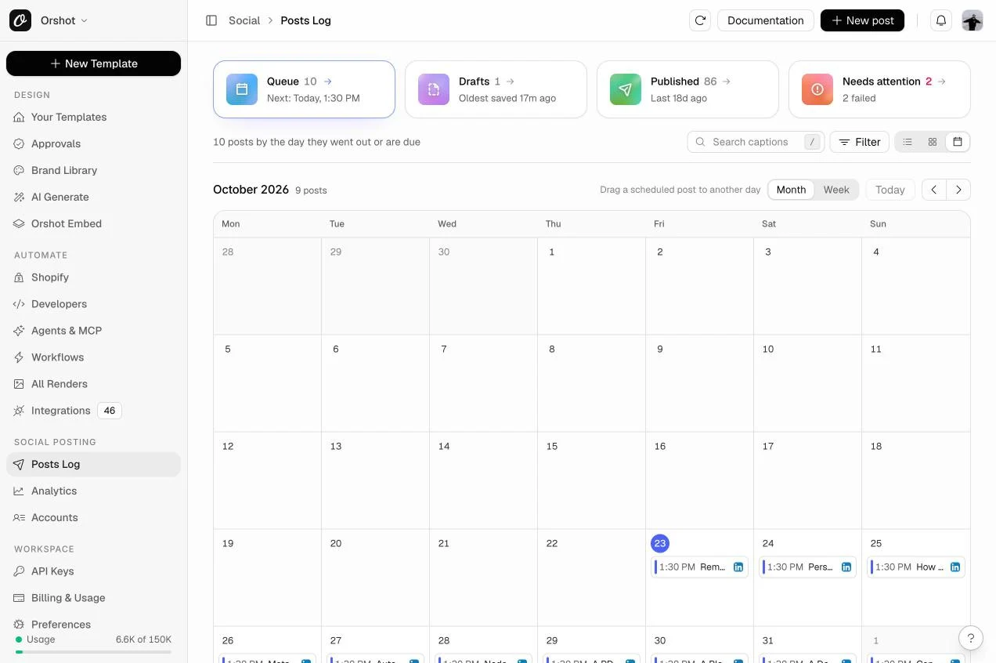Click the refresh icon button

700,20
